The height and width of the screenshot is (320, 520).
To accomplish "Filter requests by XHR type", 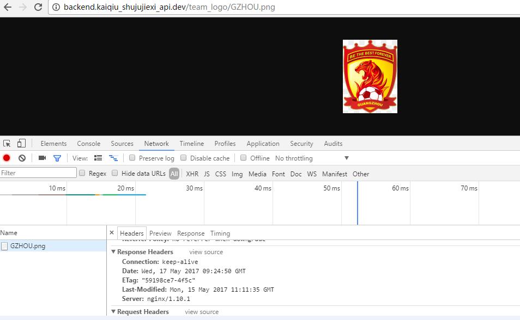I will (192, 174).
